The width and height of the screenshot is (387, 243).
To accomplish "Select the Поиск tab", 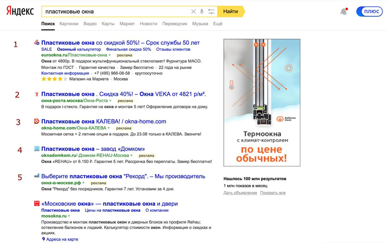I will [x=48, y=24].
